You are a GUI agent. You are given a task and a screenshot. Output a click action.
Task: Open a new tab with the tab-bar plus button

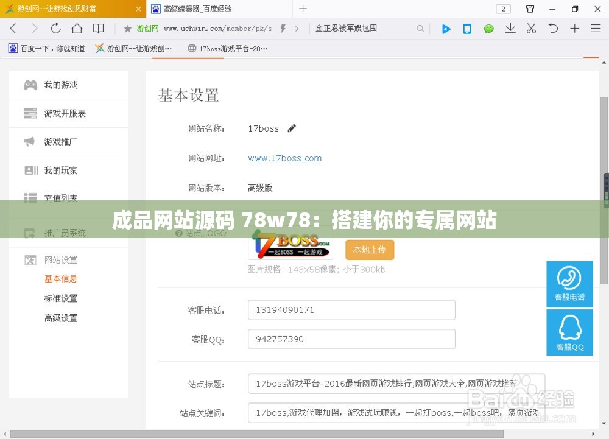click(303, 9)
